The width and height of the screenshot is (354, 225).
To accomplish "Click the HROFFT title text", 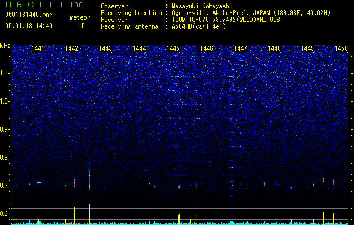I will click(x=35, y=4).
